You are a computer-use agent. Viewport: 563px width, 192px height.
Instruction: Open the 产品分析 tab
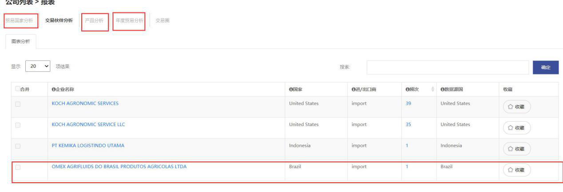coord(94,20)
